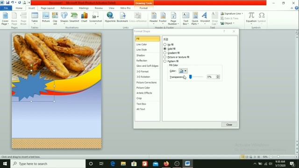
Task: Open Microsoft Edge from the taskbar
Action: coord(113,164)
